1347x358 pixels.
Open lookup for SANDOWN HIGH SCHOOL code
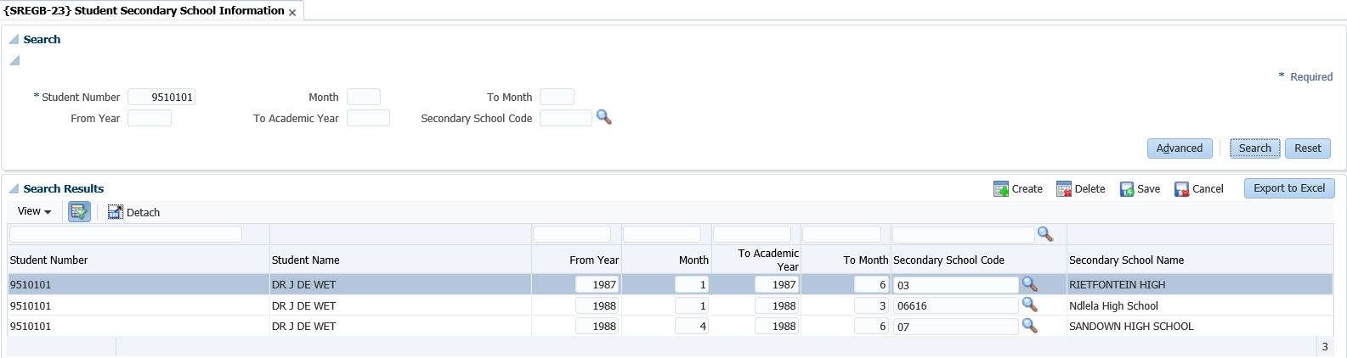pyautogui.click(x=1029, y=326)
